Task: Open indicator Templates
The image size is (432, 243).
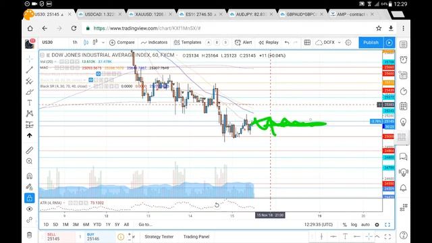Action: 188,43
